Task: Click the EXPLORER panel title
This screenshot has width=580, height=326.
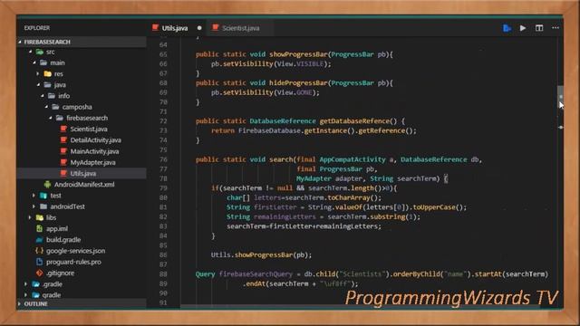Action: [37, 28]
